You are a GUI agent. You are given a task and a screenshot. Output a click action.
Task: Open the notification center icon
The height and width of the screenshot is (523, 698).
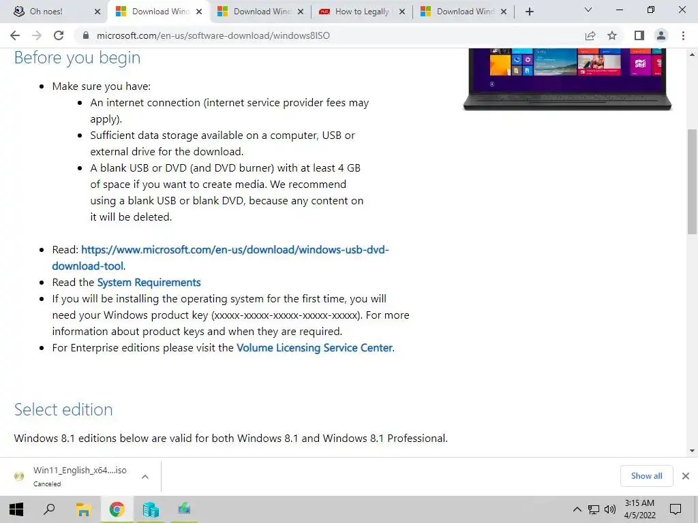click(x=676, y=509)
